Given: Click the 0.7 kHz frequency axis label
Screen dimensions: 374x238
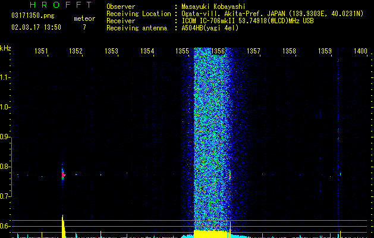Looking at the screenshot, I should pos(5,196).
